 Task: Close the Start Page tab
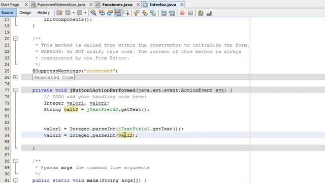26,5
